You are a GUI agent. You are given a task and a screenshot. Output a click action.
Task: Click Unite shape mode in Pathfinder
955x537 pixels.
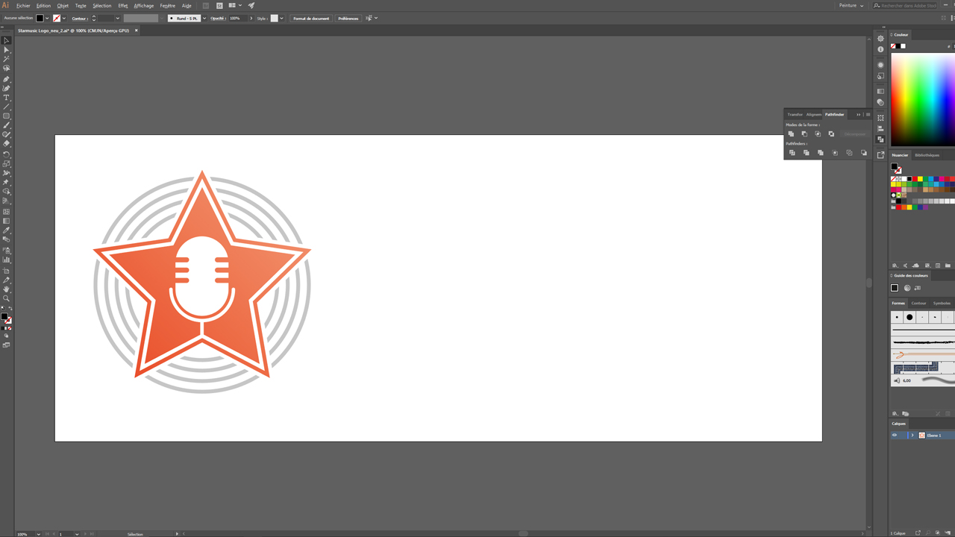click(x=791, y=134)
